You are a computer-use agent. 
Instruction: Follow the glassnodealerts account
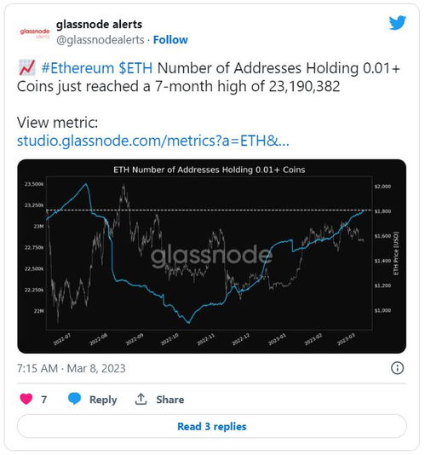(170, 40)
